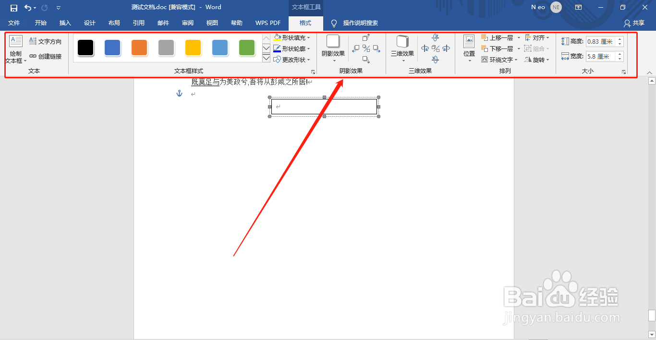Open the 更改形状 dropdown

(x=292, y=60)
